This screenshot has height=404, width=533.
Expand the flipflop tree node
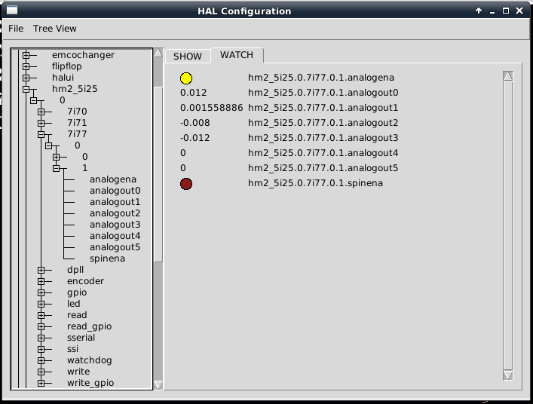coord(26,66)
